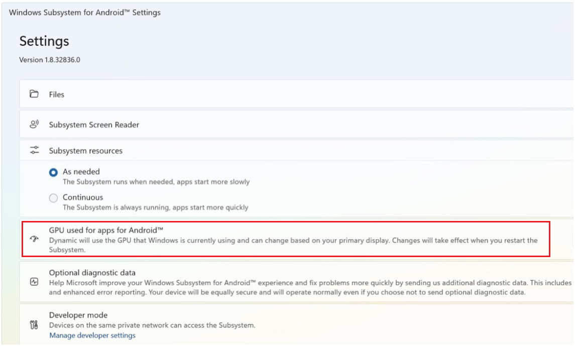
Task: Click the Optional diagnostic data heading
Action: 92,273
